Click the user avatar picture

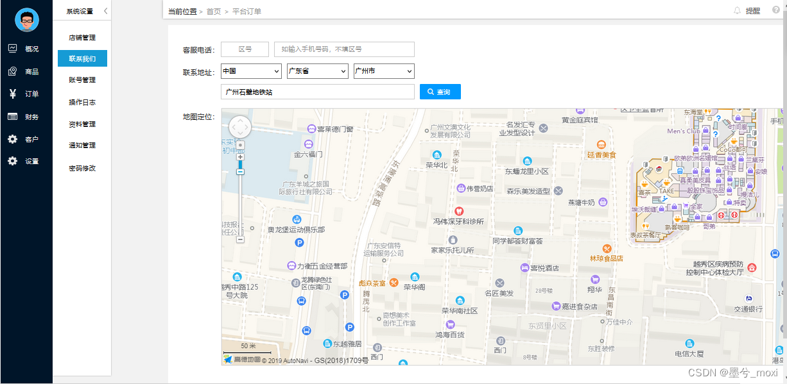(26, 20)
